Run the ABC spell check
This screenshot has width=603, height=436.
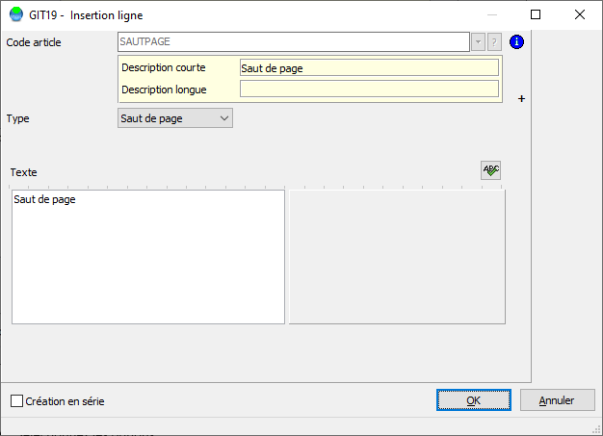click(x=490, y=170)
